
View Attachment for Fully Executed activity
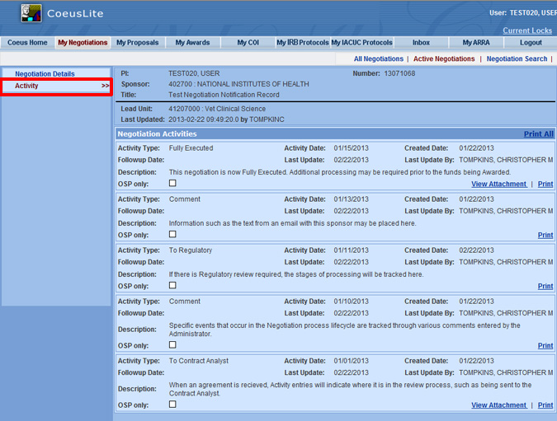[x=498, y=185]
